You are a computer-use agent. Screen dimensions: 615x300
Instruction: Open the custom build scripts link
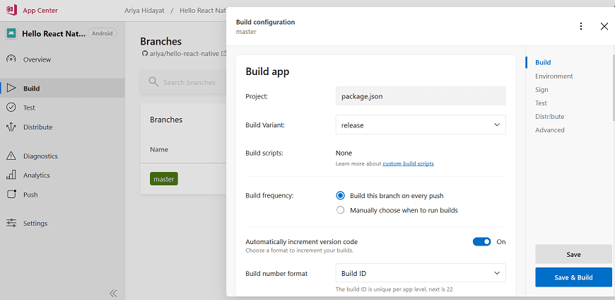pyautogui.click(x=408, y=163)
